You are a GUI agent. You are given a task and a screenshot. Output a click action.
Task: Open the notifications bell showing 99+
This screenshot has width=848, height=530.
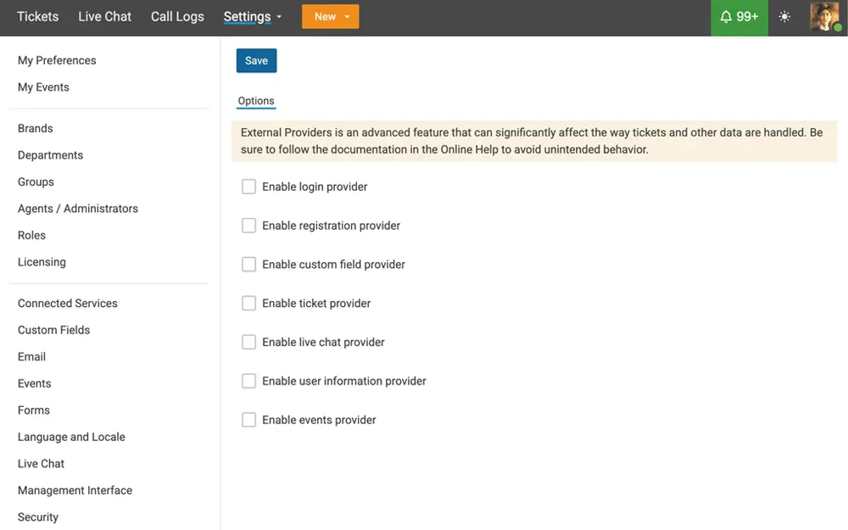coord(739,17)
